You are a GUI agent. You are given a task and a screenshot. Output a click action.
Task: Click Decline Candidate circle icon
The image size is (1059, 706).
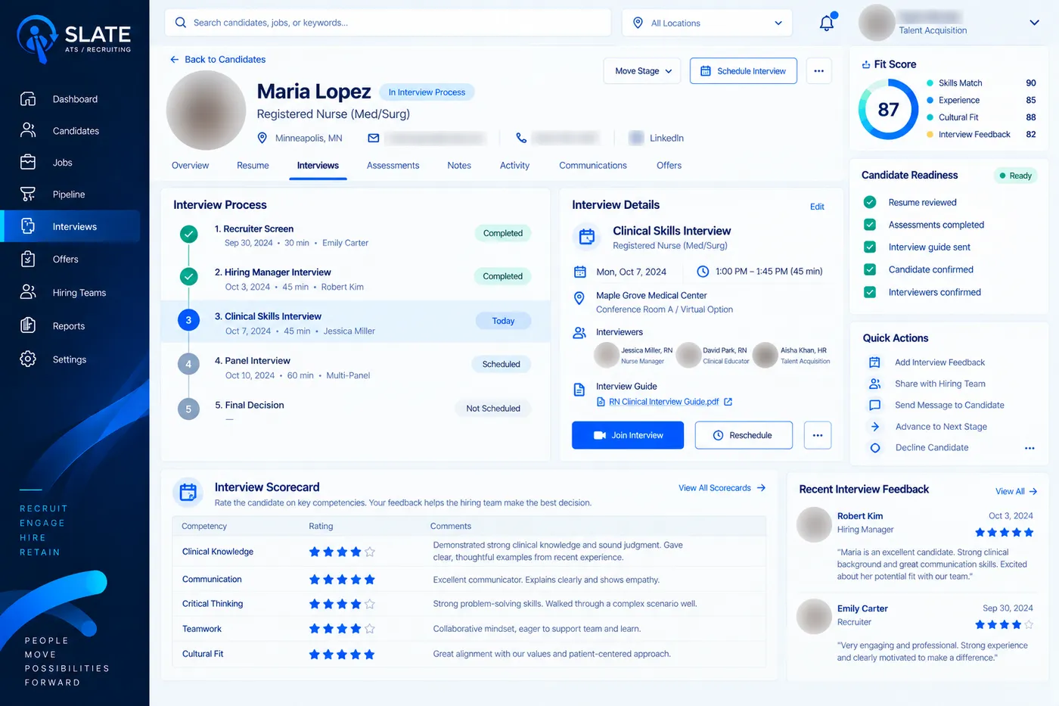pos(875,448)
